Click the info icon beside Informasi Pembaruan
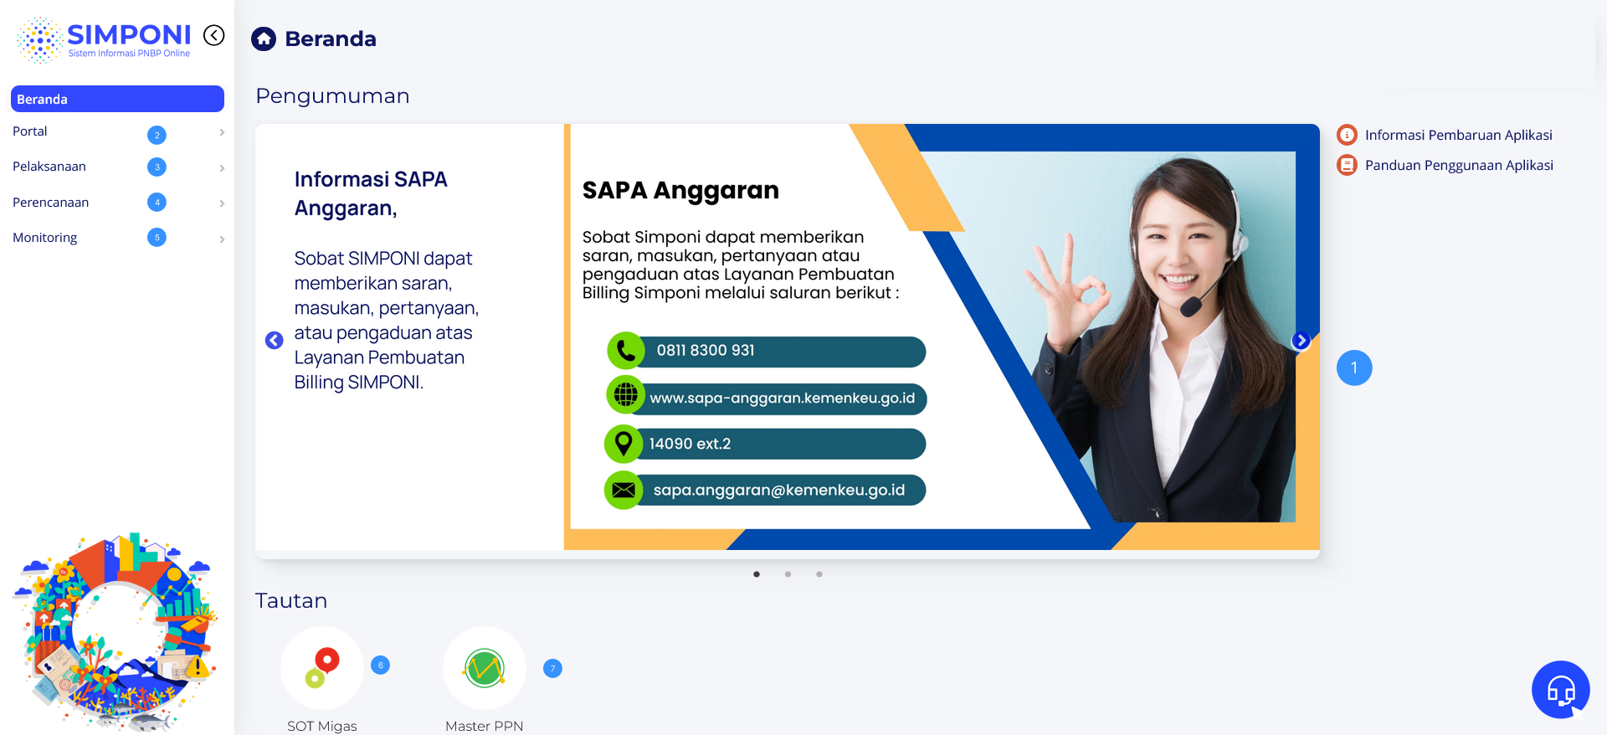 (1347, 135)
